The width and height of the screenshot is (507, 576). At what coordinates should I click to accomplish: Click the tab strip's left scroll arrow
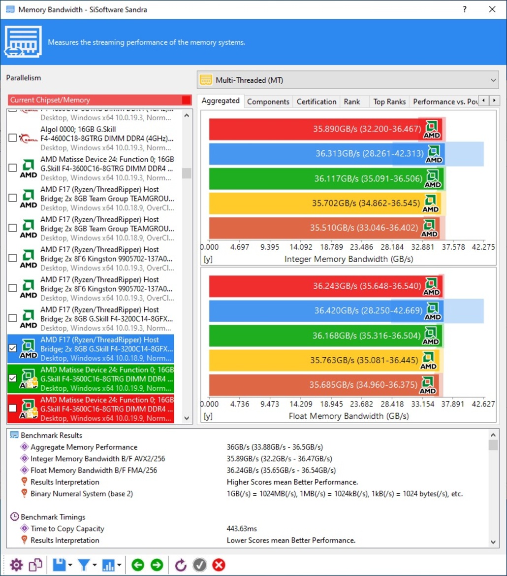tap(484, 101)
